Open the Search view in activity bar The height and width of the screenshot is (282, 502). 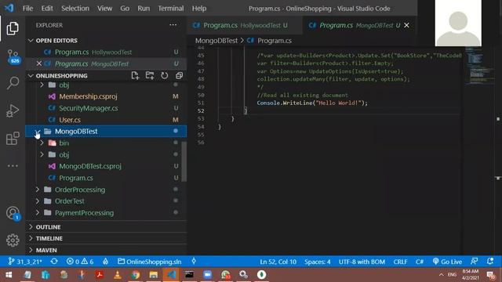pos(13,83)
